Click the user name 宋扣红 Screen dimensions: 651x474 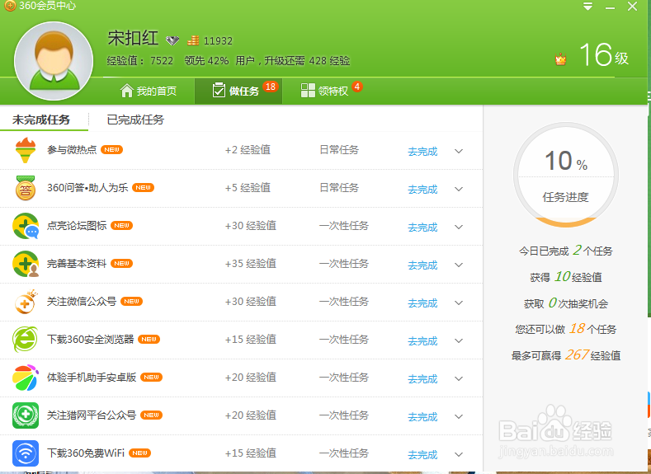(x=133, y=38)
